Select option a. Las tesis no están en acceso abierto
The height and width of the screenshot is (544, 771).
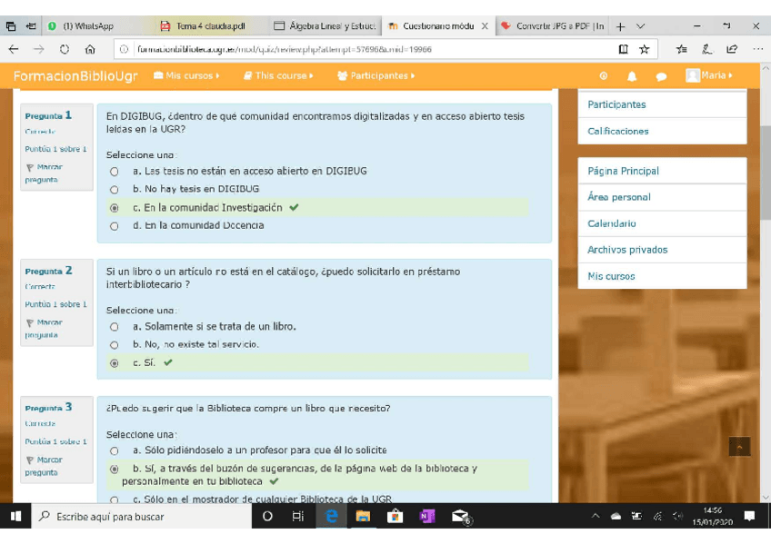coord(115,172)
